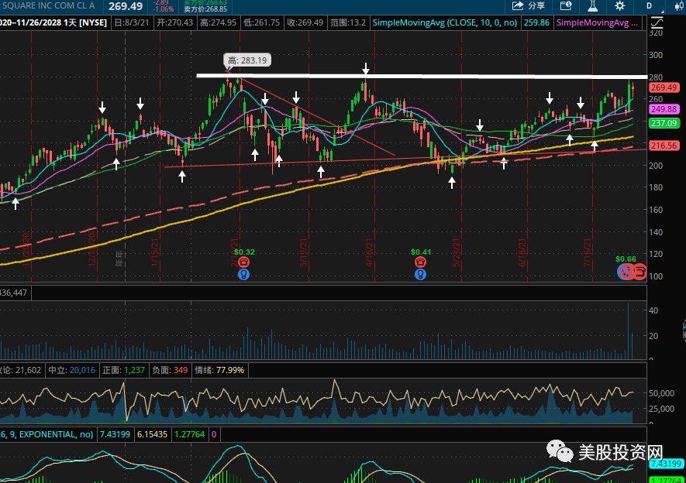Image resolution: width=686 pixels, height=483 pixels.
Task: Click the SMA value 259.86
Action: 536,22
